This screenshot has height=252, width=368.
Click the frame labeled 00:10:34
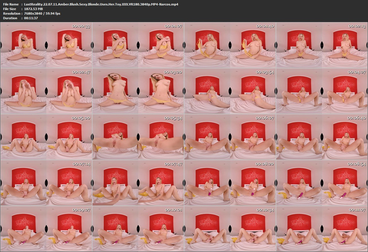[230, 229]
